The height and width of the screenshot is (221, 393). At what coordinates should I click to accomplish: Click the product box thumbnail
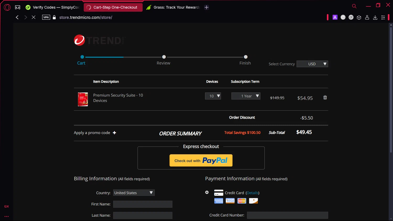click(x=83, y=99)
